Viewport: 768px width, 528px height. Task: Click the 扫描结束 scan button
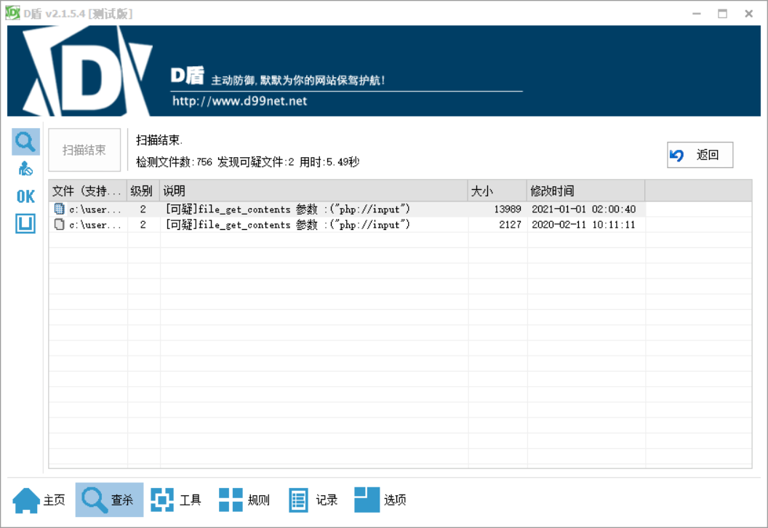(x=84, y=151)
